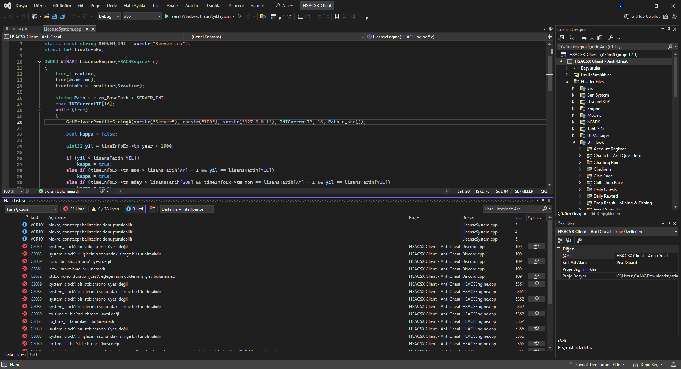
Task: Click the alphabetical sort icon in Özellikler
Action: (569, 241)
